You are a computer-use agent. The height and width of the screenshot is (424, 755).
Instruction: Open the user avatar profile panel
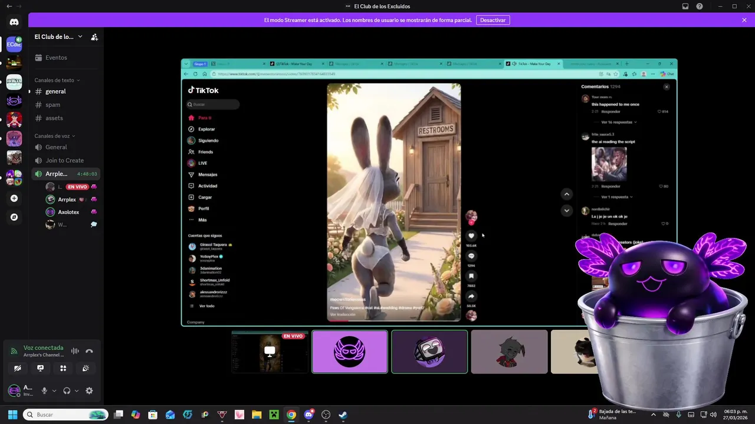click(14, 390)
